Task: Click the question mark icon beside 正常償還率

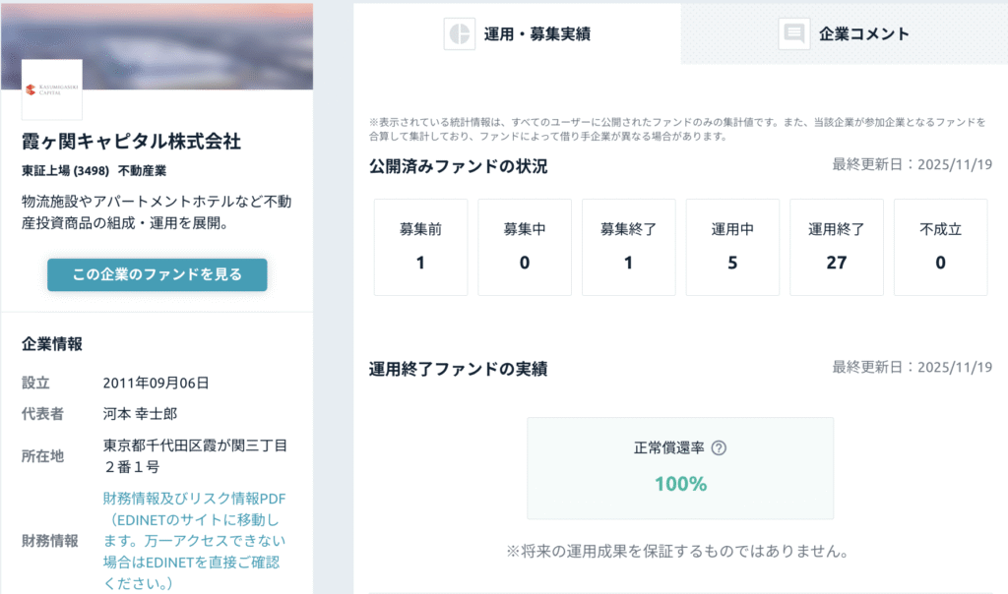Action: tap(719, 448)
